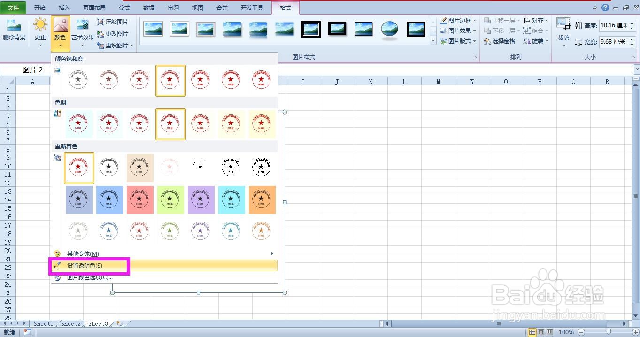
Task: Choose the first saturation preset thumbnail
Action: [78, 80]
